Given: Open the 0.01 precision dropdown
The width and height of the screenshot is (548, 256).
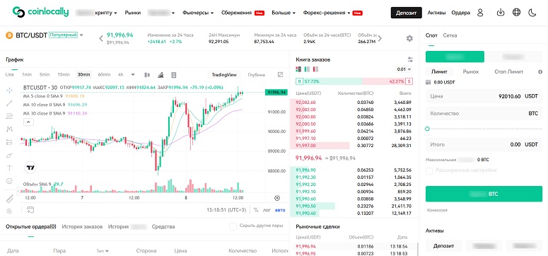Looking at the screenshot, I should [x=404, y=69].
